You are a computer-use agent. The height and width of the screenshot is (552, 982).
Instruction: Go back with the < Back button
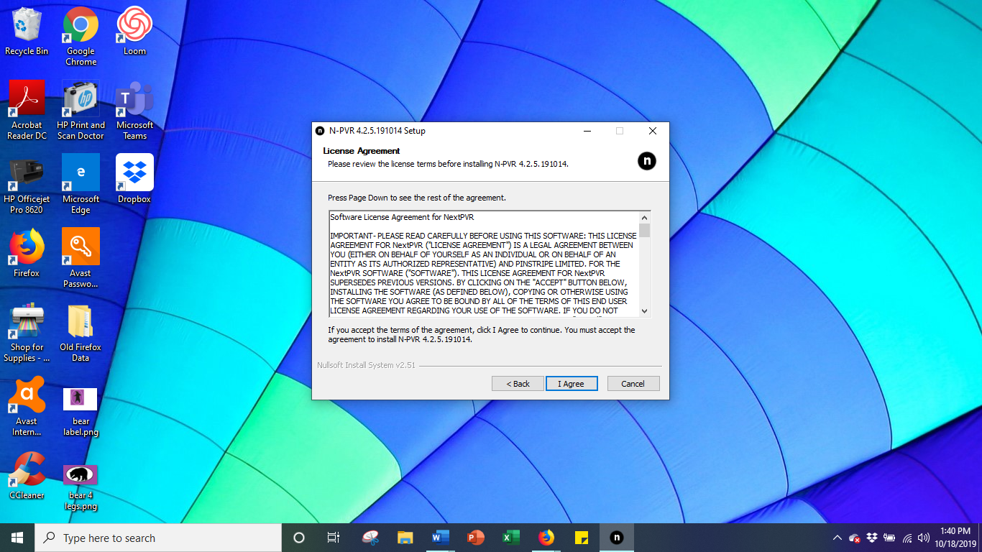518,384
